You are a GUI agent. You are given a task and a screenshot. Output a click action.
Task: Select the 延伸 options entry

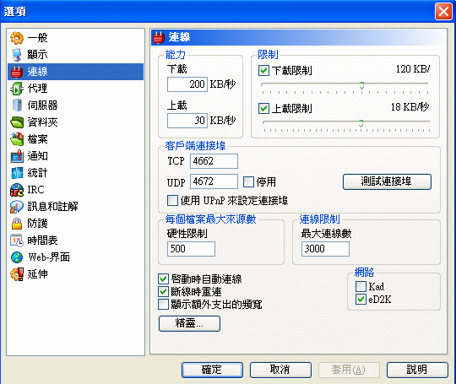pyautogui.click(x=37, y=273)
